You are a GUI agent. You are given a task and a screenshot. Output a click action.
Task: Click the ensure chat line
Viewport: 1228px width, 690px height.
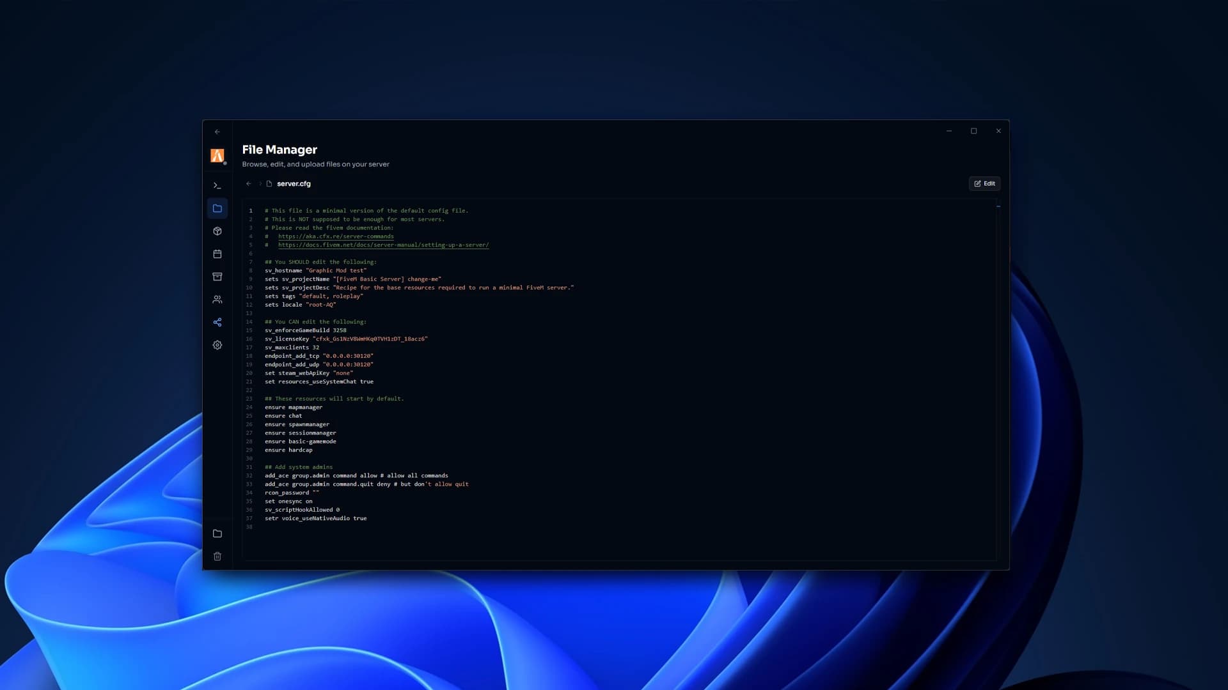click(x=283, y=416)
